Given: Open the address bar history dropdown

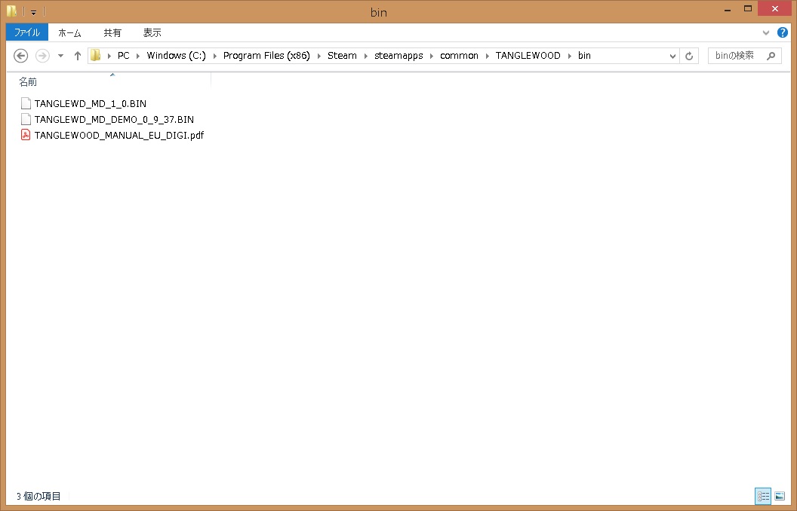Looking at the screenshot, I should click(x=672, y=56).
